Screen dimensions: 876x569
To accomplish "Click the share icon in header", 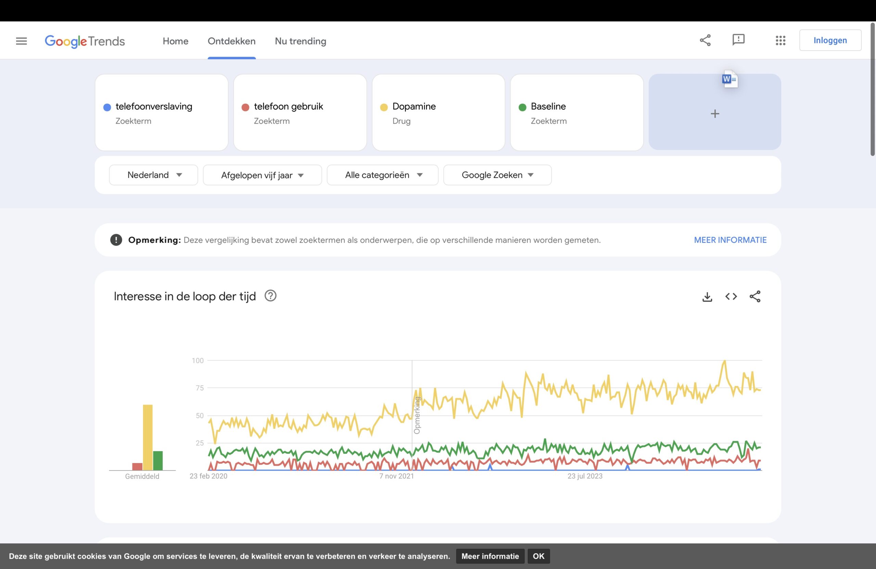I will click(705, 40).
